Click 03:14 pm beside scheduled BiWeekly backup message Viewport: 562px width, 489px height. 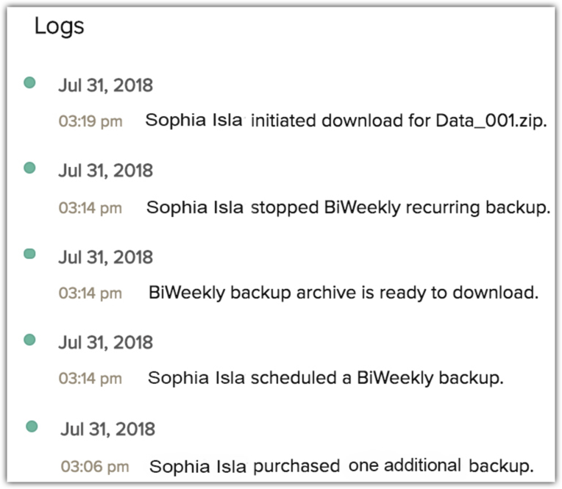point(90,379)
